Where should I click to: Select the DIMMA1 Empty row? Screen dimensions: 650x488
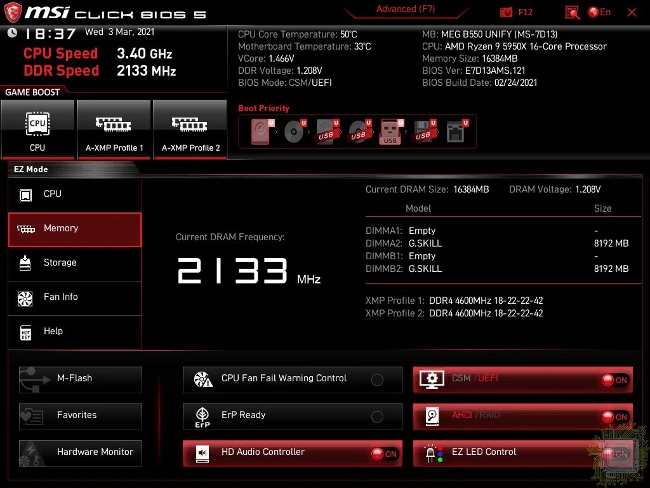point(497,230)
